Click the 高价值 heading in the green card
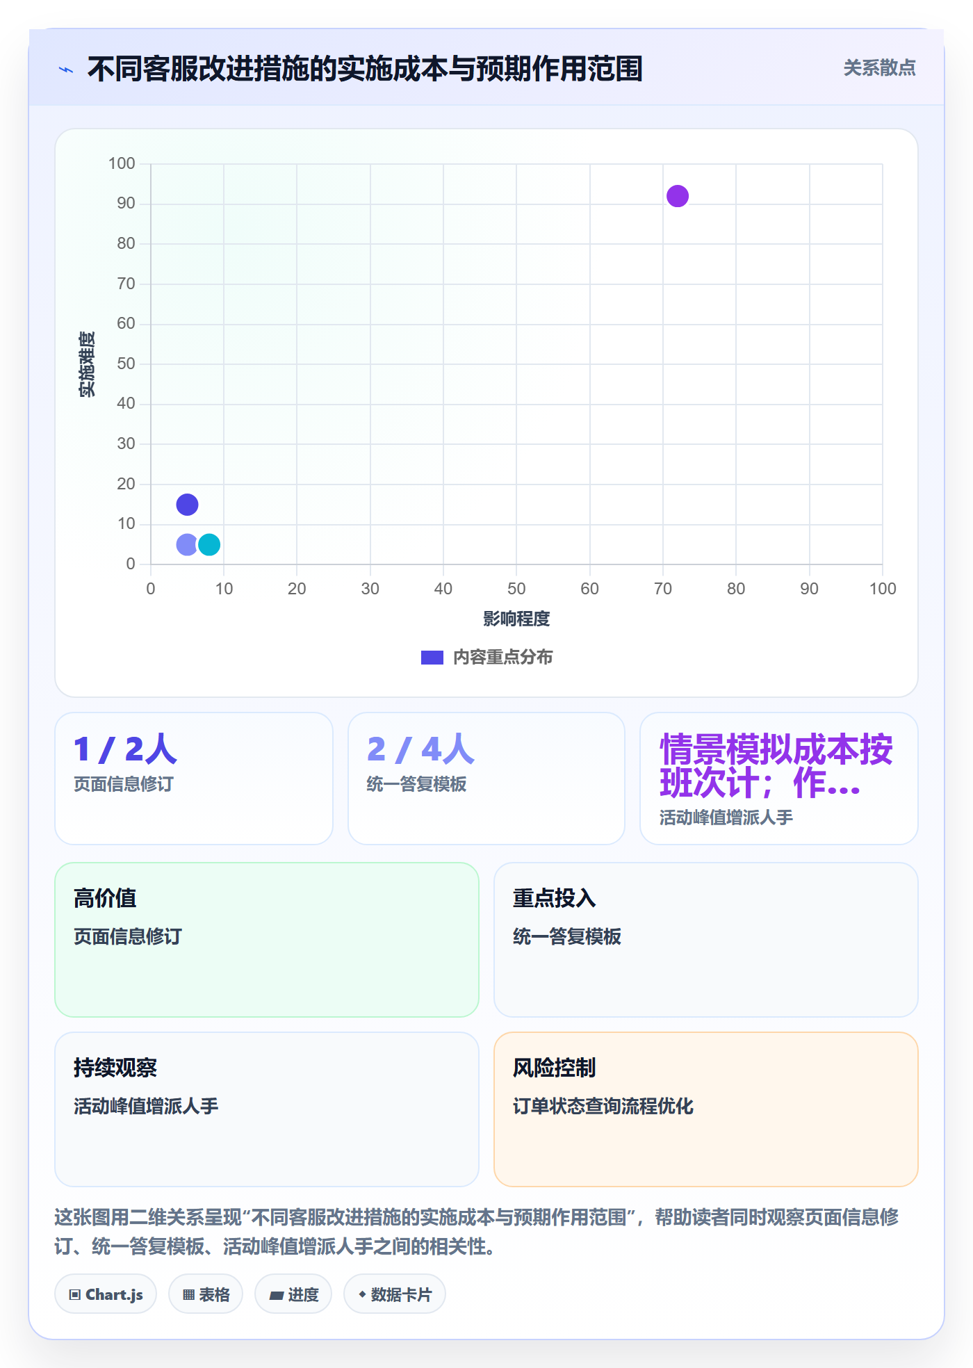 pyautogui.click(x=105, y=898)
